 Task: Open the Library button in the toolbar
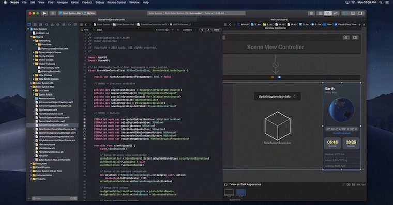pos(311,13)
